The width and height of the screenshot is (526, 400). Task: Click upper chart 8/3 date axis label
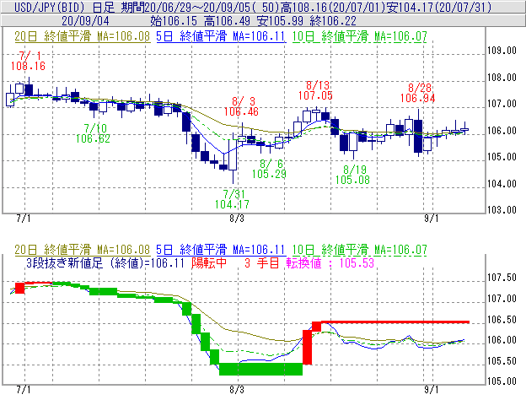click(x=237, y=219)
